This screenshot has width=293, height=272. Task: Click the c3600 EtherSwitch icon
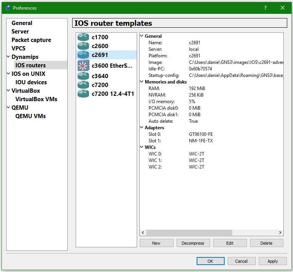pos(83,65)
